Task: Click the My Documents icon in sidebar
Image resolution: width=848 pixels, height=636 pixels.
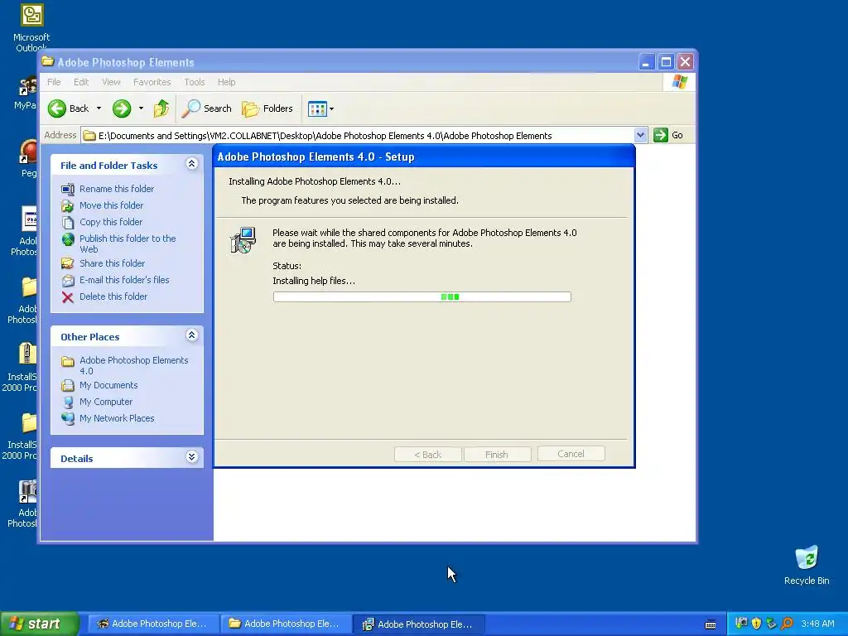Action: point(68,386)
